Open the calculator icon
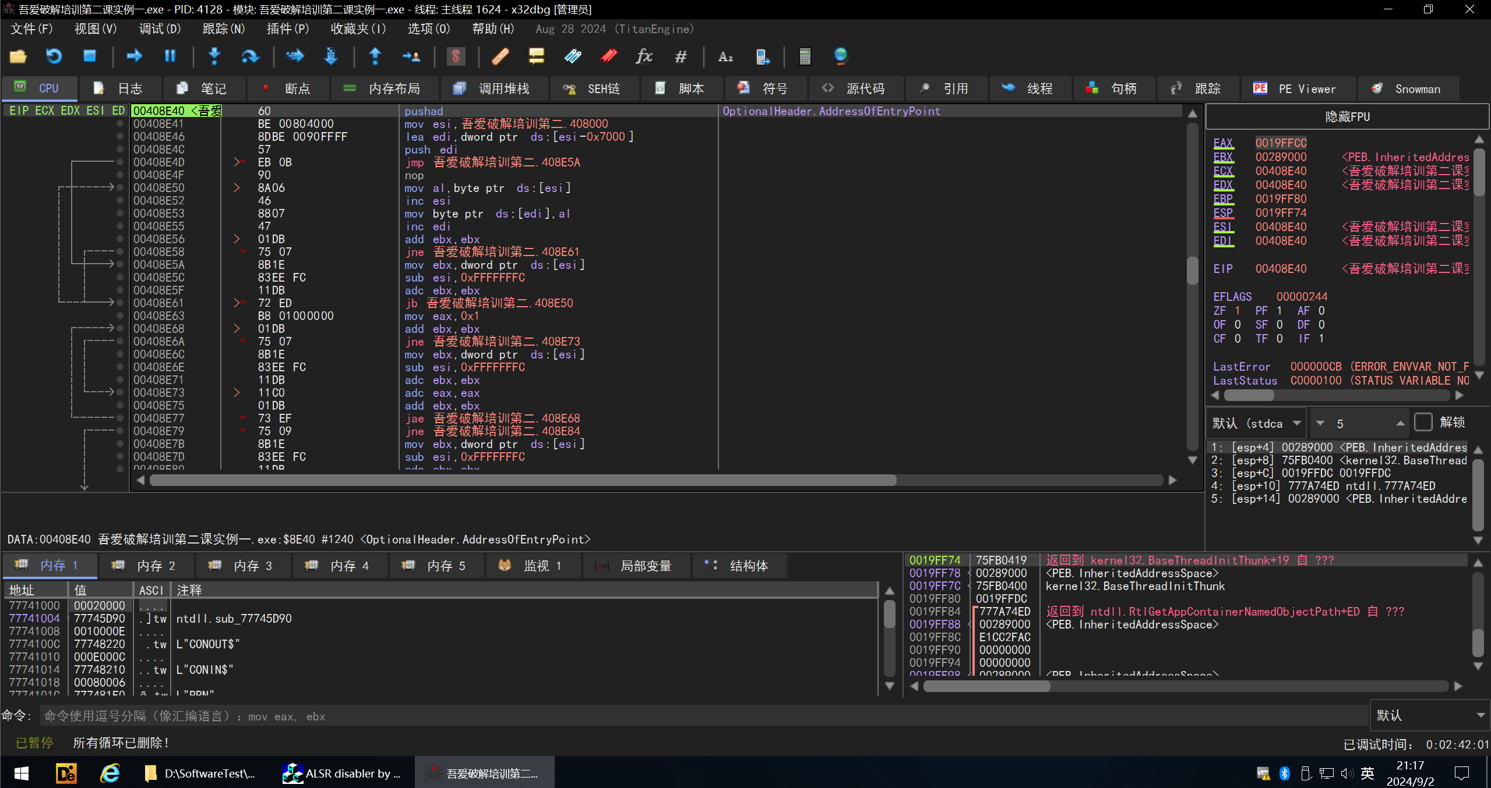Screen dimensions: 1491x788 (x=805, y=56)
